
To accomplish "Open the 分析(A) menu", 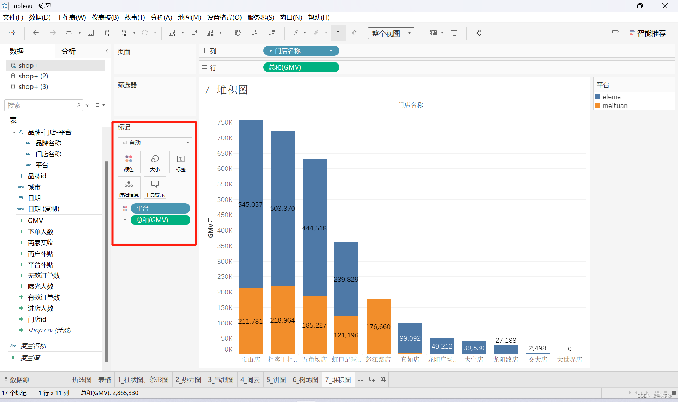I will [161, 17].
